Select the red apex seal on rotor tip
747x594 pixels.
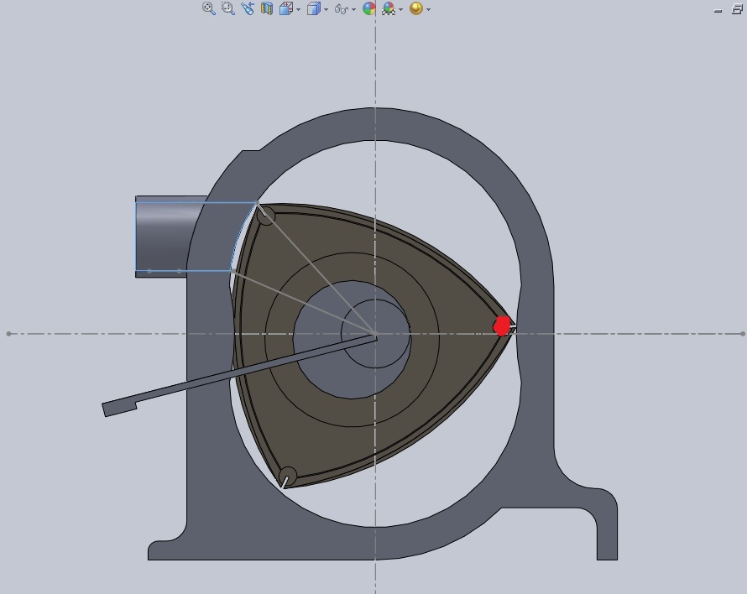click(502, 326)
